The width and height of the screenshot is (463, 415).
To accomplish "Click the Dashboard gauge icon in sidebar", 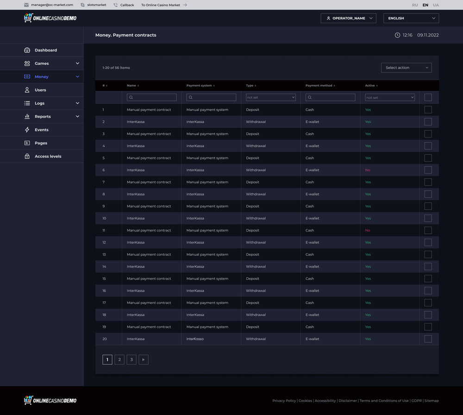I will [x=27, y=50].
